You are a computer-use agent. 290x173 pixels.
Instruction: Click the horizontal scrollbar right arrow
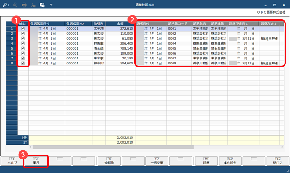click(282, 147)
